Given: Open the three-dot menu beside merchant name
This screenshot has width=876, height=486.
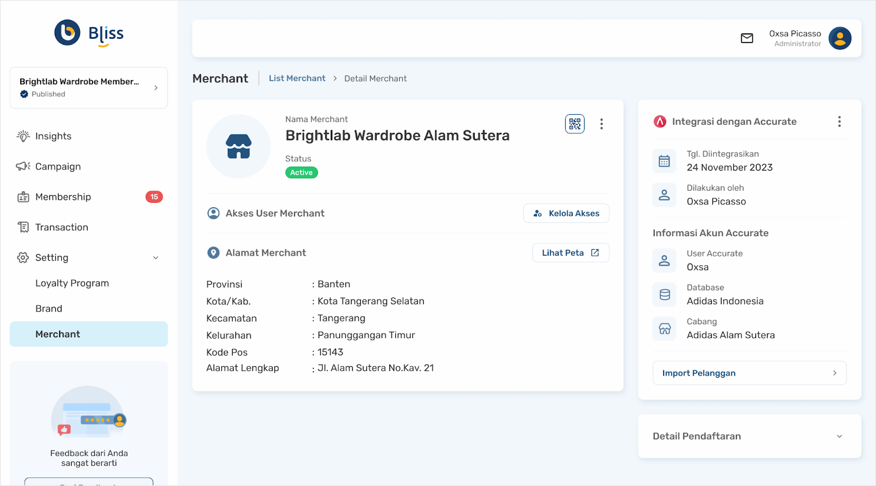Looking at the screenshot, I should click(602, 124).
